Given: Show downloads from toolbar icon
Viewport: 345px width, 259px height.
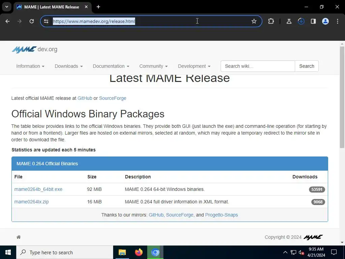Looking at the screenshot, I should (x=301, y=21).
